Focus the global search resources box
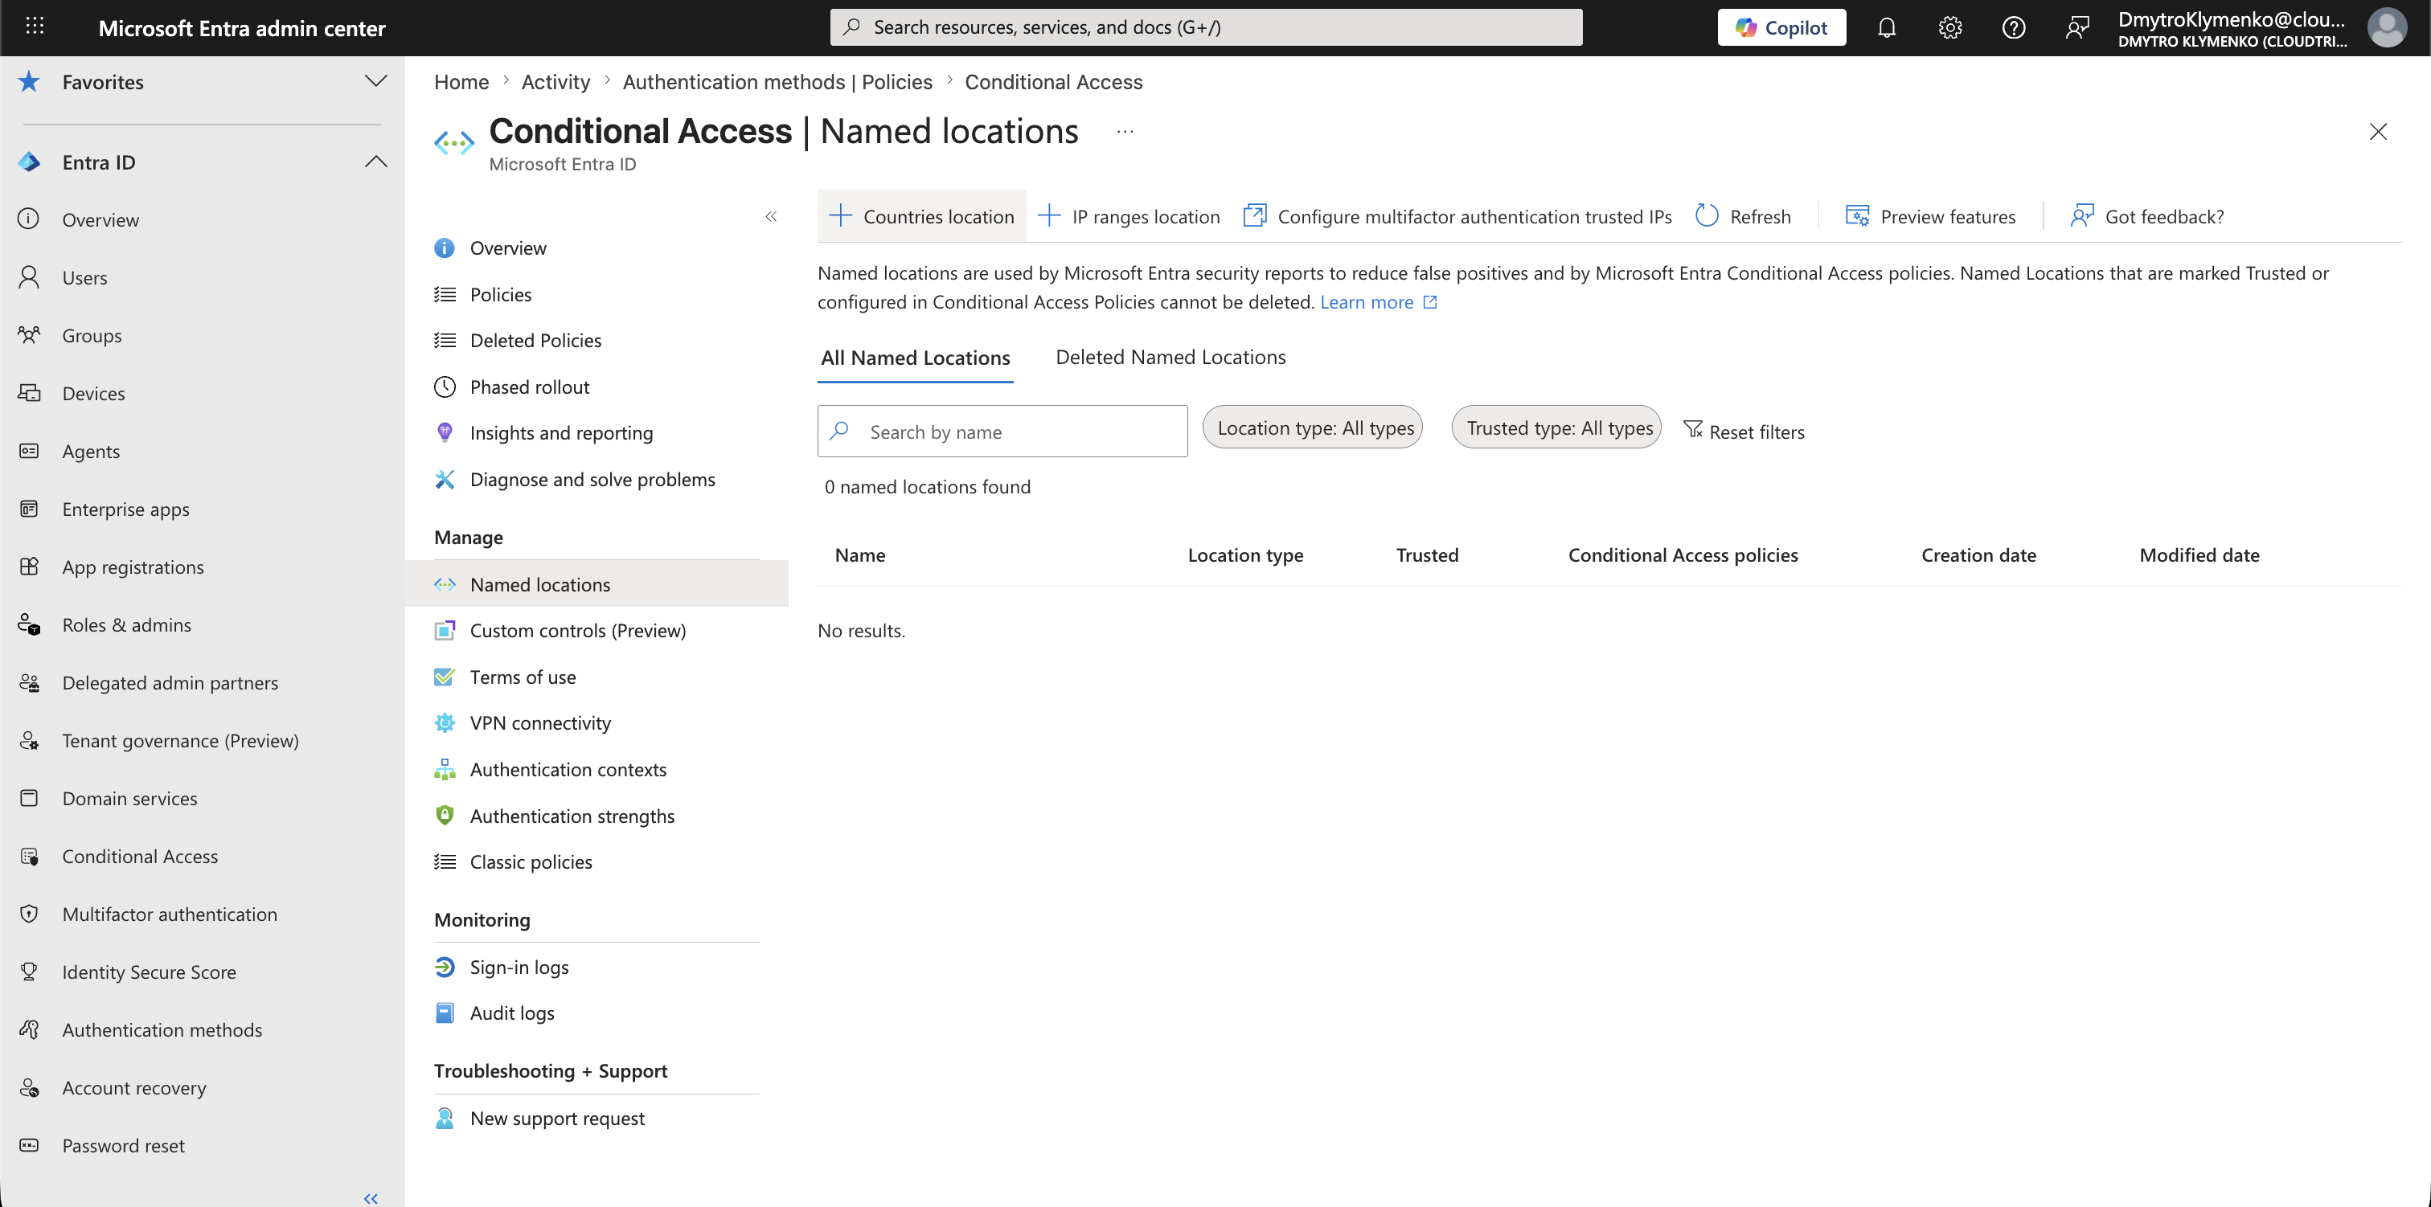This screenshot has height=1207, width=2431. pyautogui.click(x=1206, y=27)
